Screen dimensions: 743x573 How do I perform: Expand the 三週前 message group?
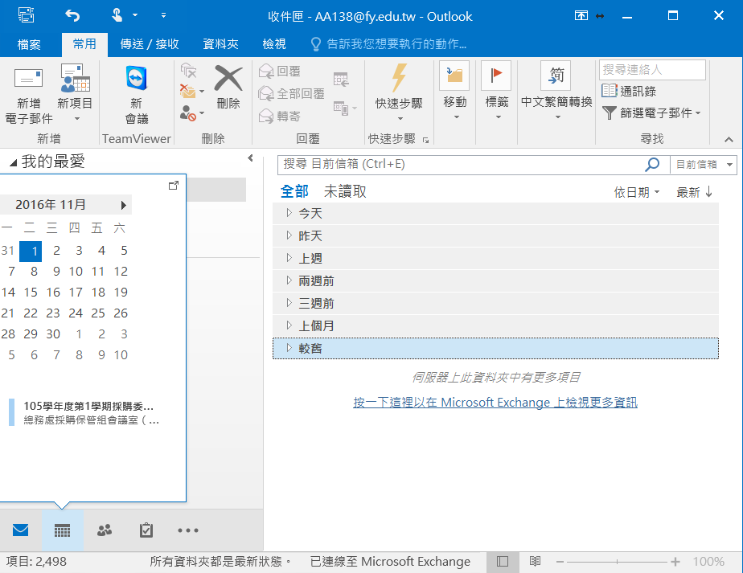tap(495, 304)
